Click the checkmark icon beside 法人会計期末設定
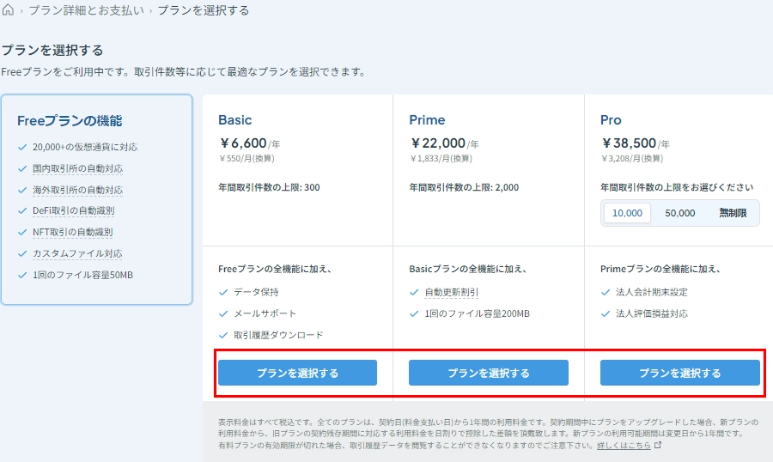The image size is (773, 462). tap(606, 292)
